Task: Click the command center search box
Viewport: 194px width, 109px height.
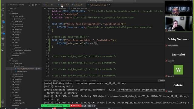Action: point(100,1)
